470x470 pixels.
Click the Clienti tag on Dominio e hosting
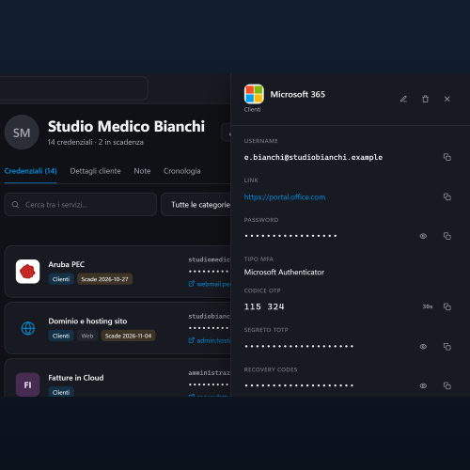coord(61,336)
